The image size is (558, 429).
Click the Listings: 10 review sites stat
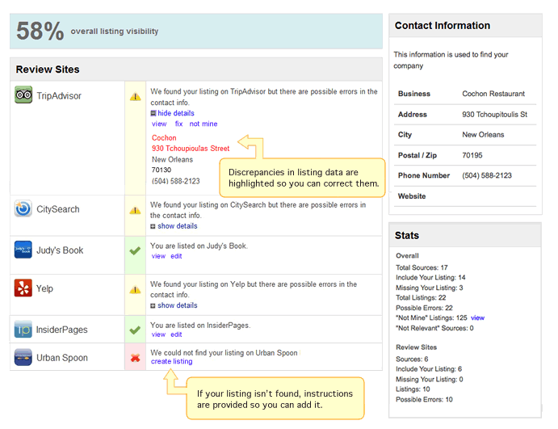pyautogui.click(x=413, y=389)
